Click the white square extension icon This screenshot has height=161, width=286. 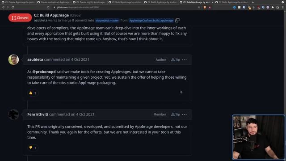click(x=239, y=7)
